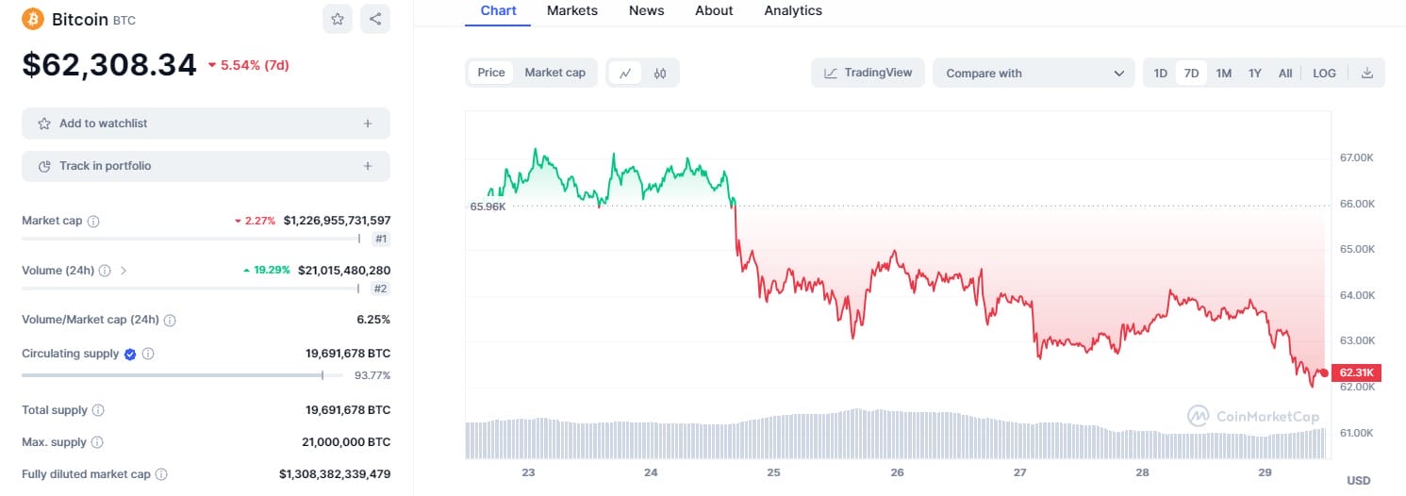Click Track in portfolio button
1406x496 pixels.
tap(206, 166)
